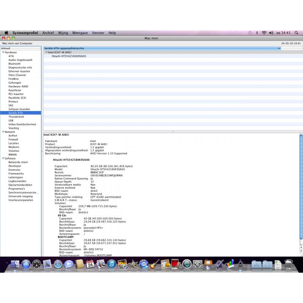
Task: Select Video/beeldschermen in sidebar
Action: [22, 124]
